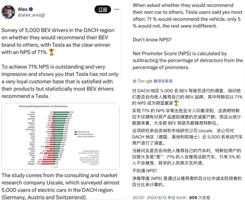The image size is (245, 200).
Task: Click the green legend swatch Weiterempfehlung
Action: tap(76, 132)
